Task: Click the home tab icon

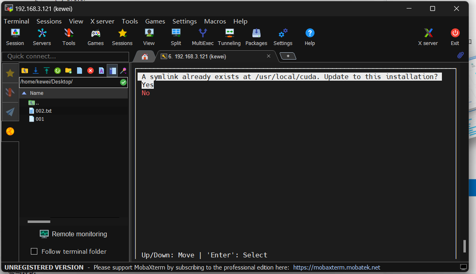Action: coord(145,56)
